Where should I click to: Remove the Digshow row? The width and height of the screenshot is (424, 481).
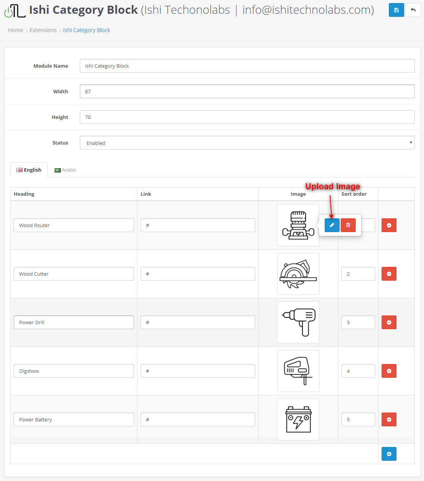(x=389, y=371)
